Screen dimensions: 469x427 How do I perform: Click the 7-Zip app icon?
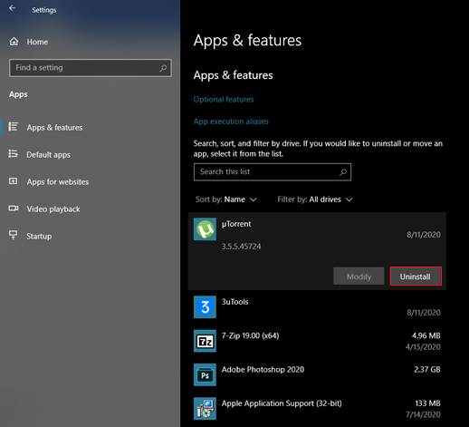[205, 341]
